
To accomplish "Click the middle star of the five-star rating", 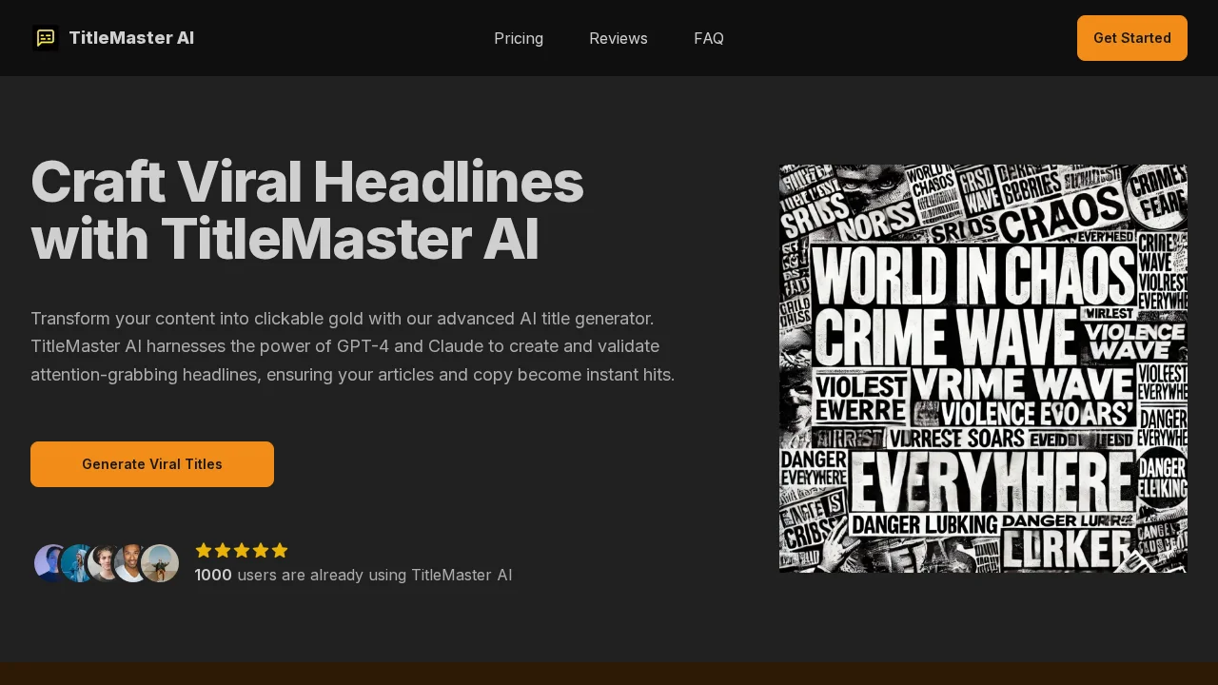I will [242, 551].
